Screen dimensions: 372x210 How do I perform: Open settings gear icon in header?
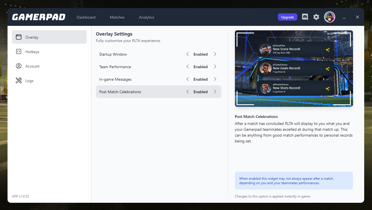coord(316,17)
